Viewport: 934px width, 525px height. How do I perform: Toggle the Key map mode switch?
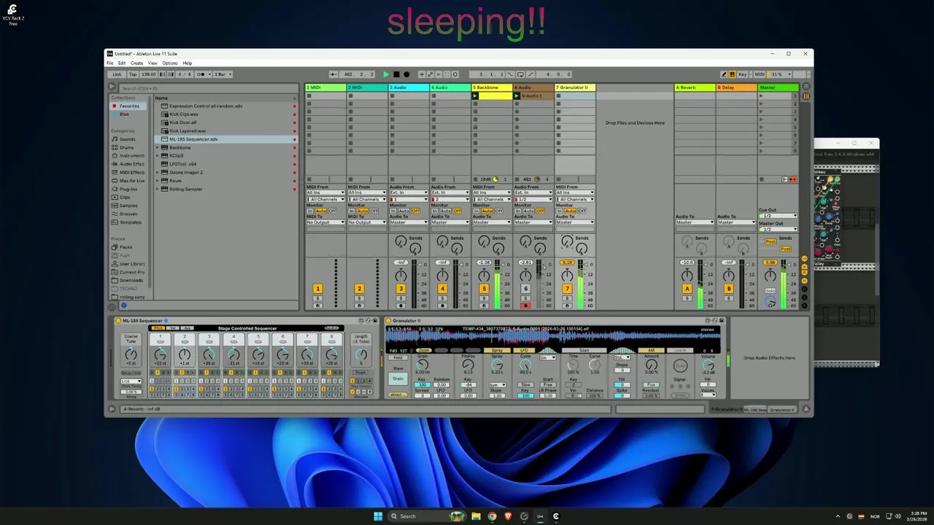743,74
